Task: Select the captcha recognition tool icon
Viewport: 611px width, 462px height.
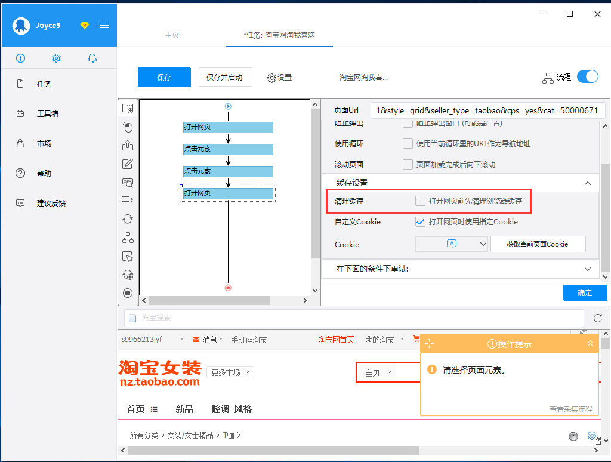Action: click(x=128, y=183)
